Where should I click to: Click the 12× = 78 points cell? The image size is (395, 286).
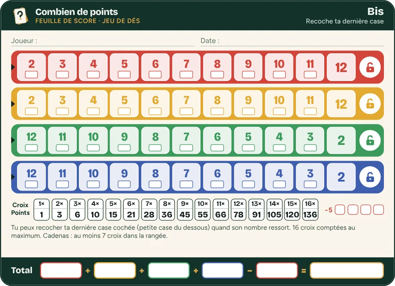tap(238, 209)
